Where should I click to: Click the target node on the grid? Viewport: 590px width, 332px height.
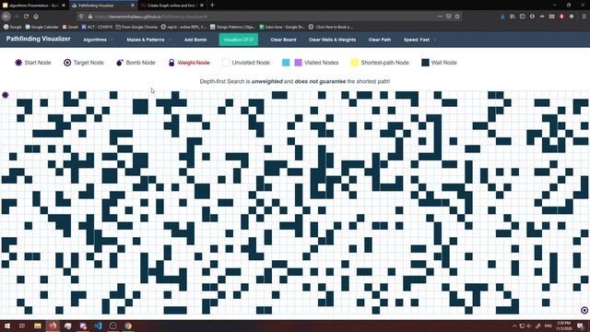coord(584,310)
